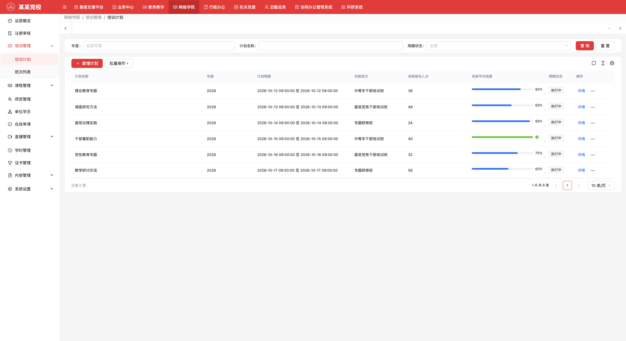Open more actions for 基层治理实践 row
Viewport: 626px width, 341px height.
coord(593,123)
